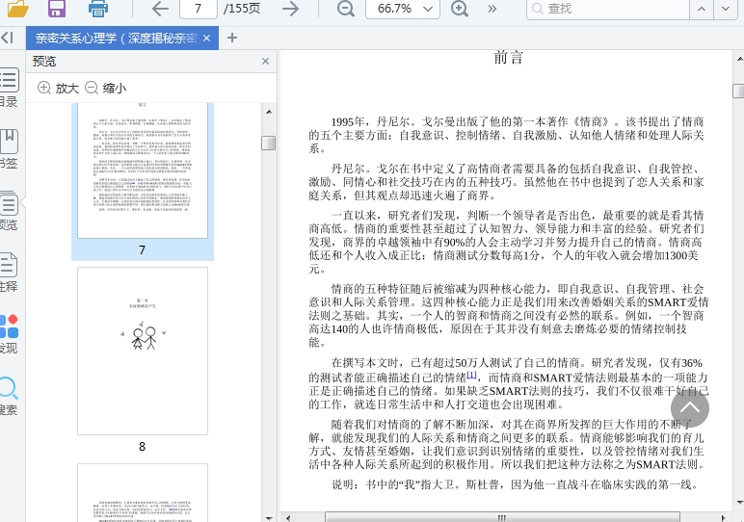
Task: Click thumbnail panel scroll up arrow
Action: click(269, 112)
